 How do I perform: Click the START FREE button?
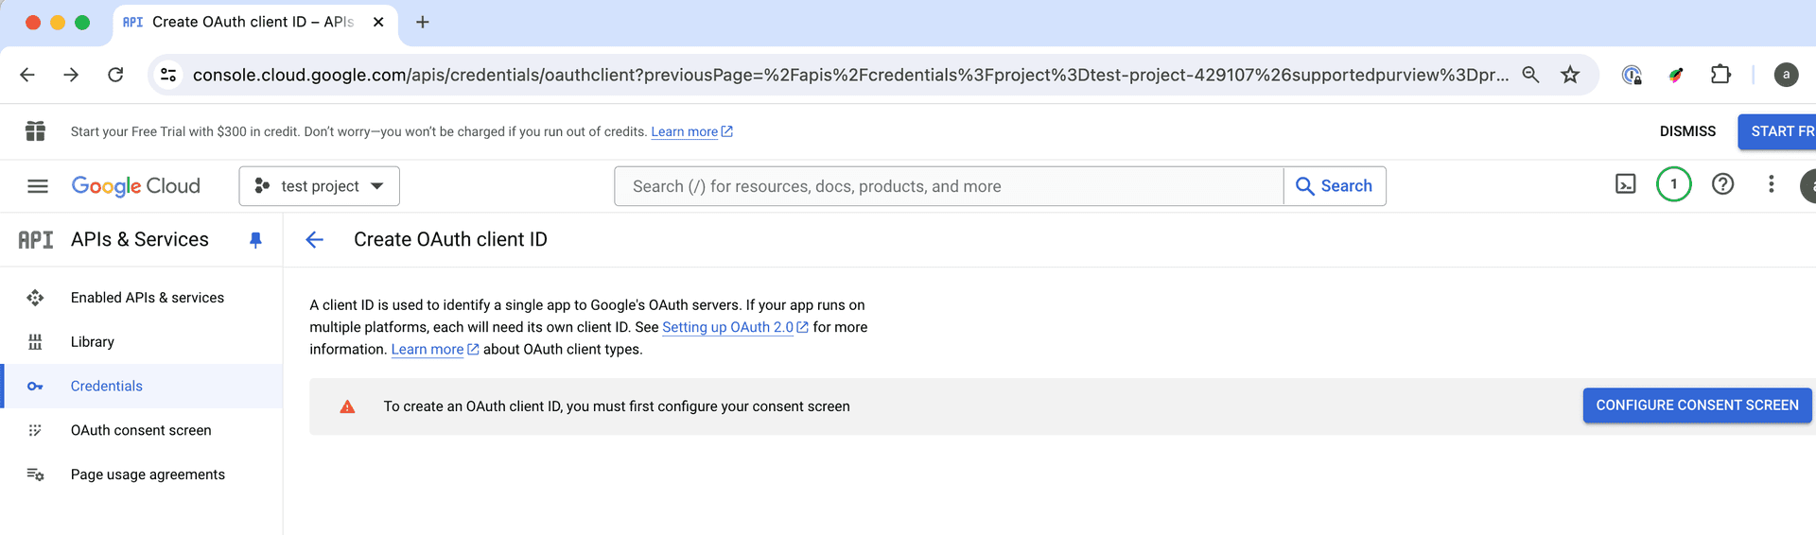click(1778, 131)
